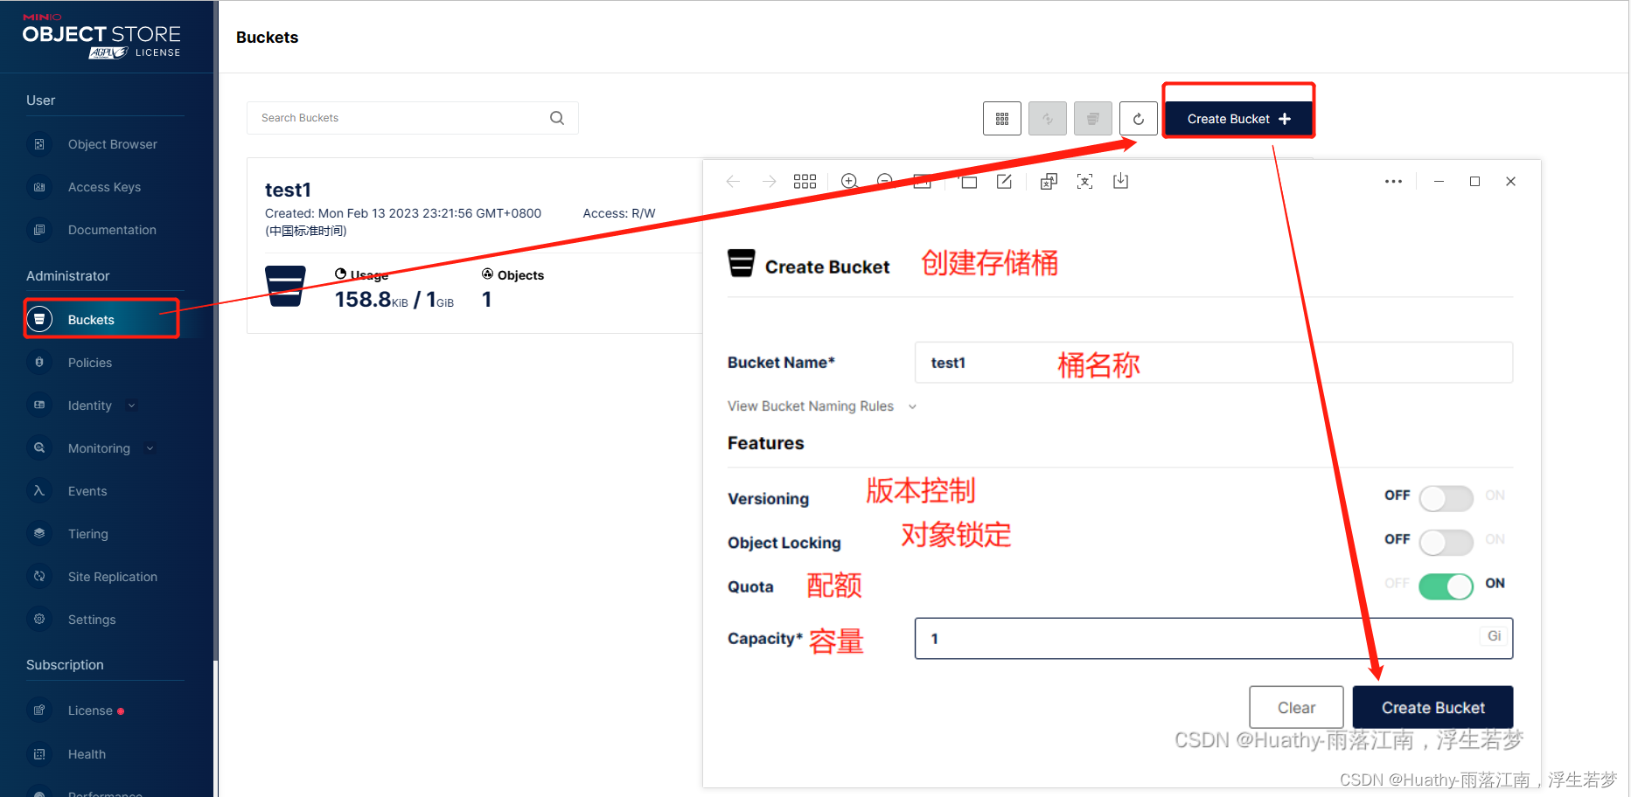
Task: Click the Objects icon on test1 card
Action: (487, 274)
